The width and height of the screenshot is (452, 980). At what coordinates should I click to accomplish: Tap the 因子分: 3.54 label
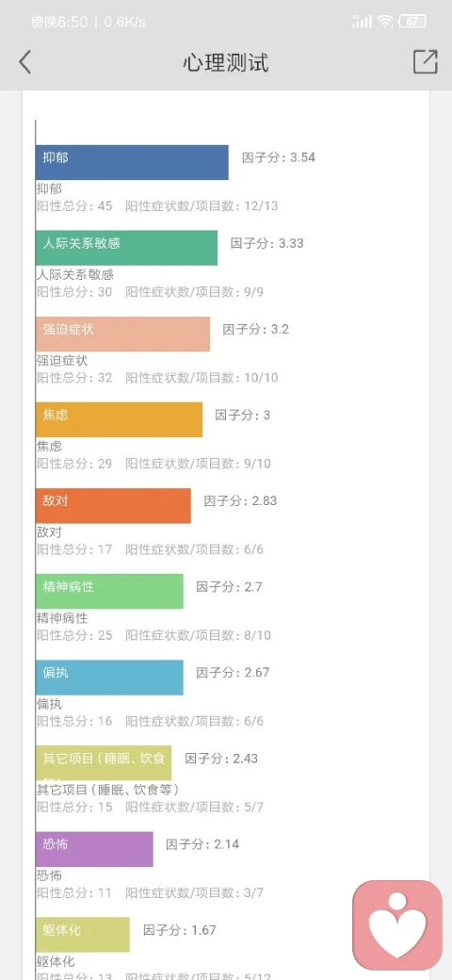tap(279, 157)
